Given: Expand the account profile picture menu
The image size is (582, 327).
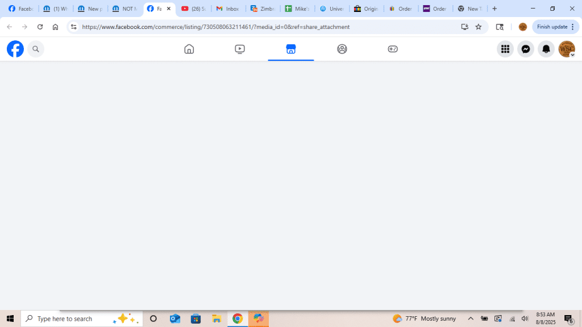Looking at the screenshot, I should (x=567, y=49).
